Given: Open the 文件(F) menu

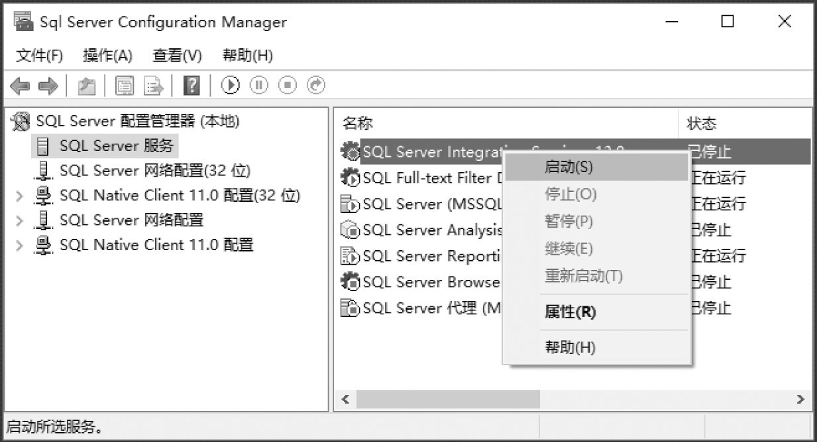Looking at the screenshot, I should click(x=39, y=56).
